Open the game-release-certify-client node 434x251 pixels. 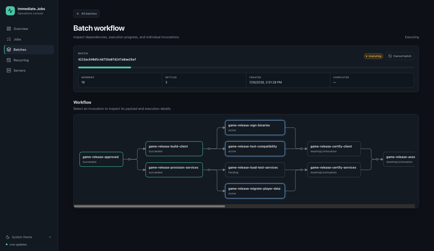tap(334, 149)
